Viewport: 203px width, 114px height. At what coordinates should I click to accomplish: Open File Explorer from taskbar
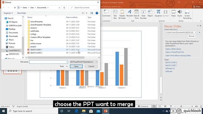(84, 111)
